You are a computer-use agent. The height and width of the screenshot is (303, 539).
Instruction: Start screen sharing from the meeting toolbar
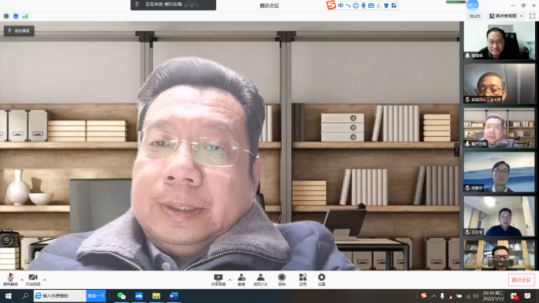(219, 280)
